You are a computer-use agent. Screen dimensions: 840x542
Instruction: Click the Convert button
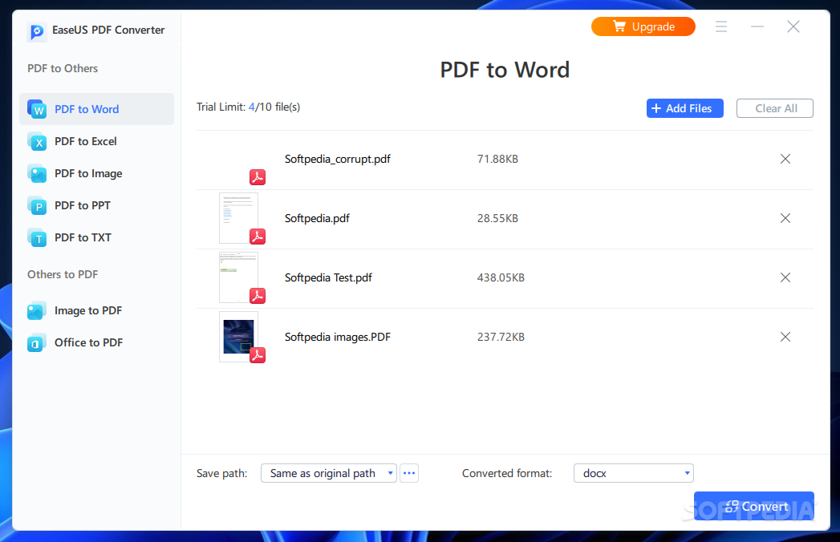coord(753,506)
